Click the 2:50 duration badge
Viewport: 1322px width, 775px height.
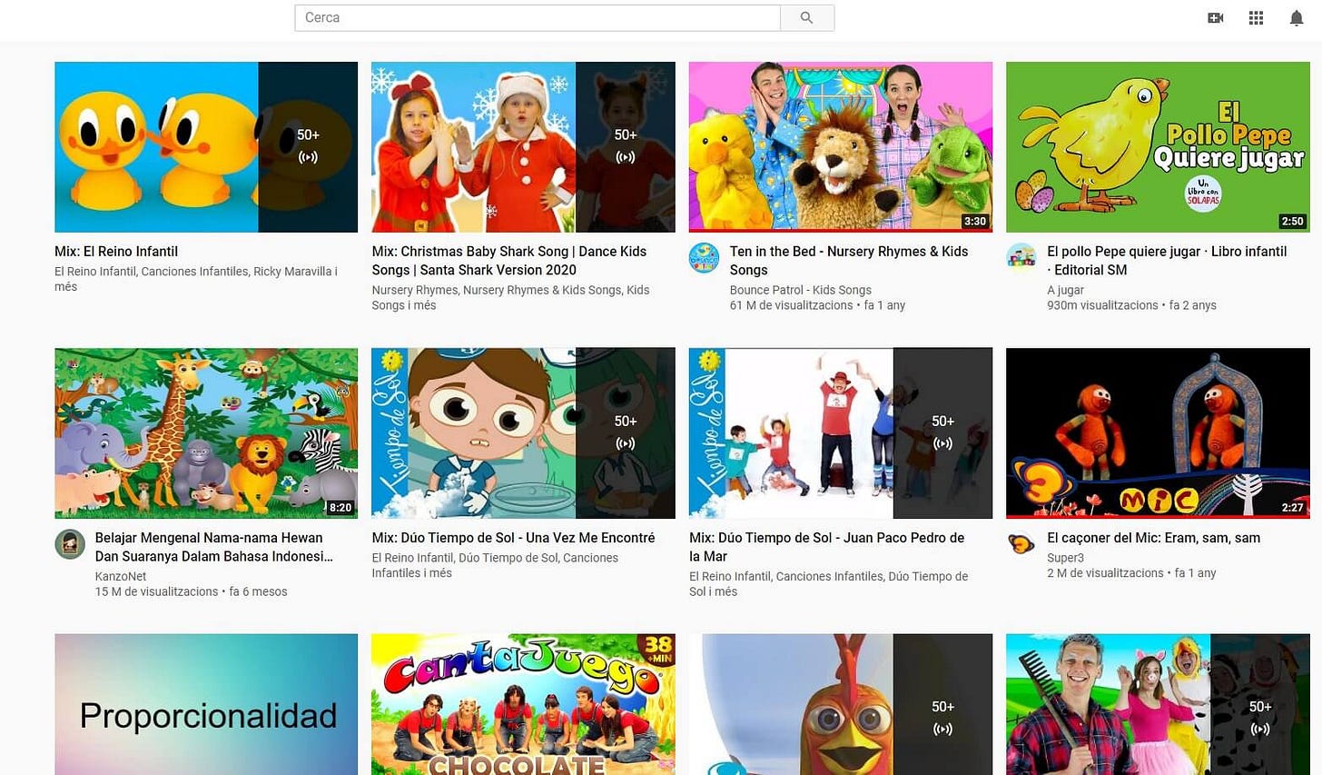(x=1292, y=222)
